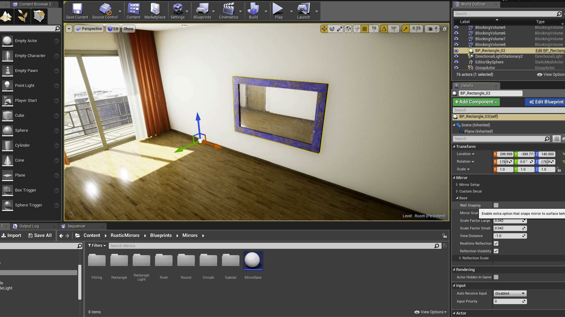Open the Round folder in Content Browser
The height and width of the screenshot is (317, 565).
click(186, 260)
